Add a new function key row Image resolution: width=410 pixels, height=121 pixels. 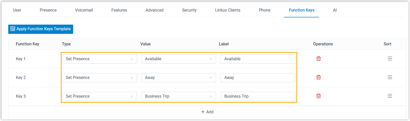(207, 112)
